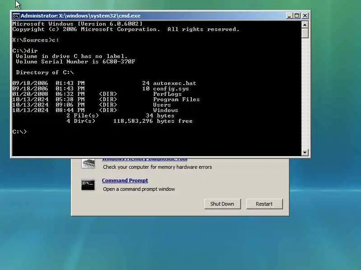Click the 'Windows' directory entry
Image resolution: width=361 pixels, height=270 pixels.
coord(166,110)
